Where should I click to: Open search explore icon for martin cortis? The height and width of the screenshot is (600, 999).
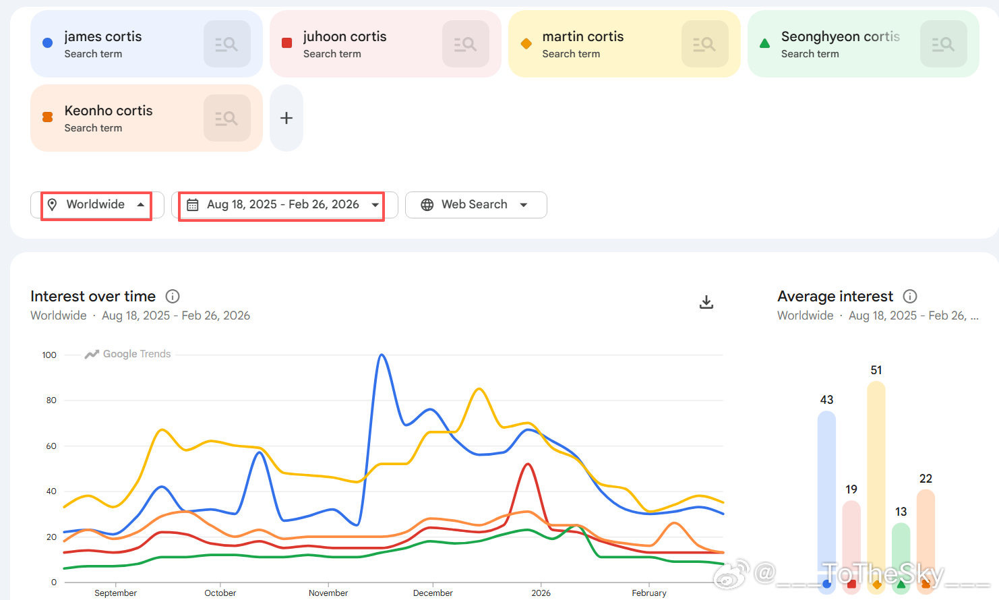point(704,44)
